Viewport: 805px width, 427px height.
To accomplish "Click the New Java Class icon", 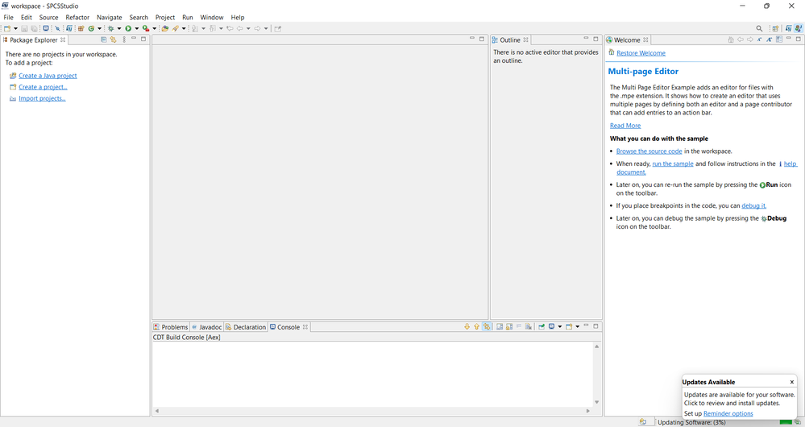I will (91, 29).
